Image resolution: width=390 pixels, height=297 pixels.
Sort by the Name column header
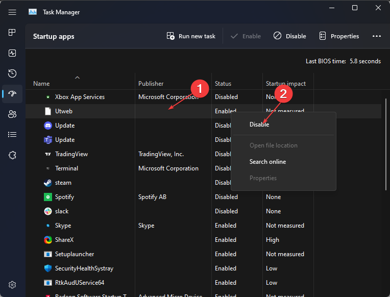point(41,84)
